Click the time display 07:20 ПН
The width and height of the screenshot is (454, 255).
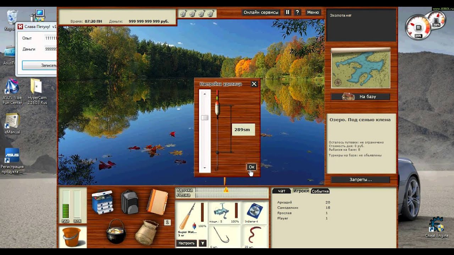coord(93,21)
